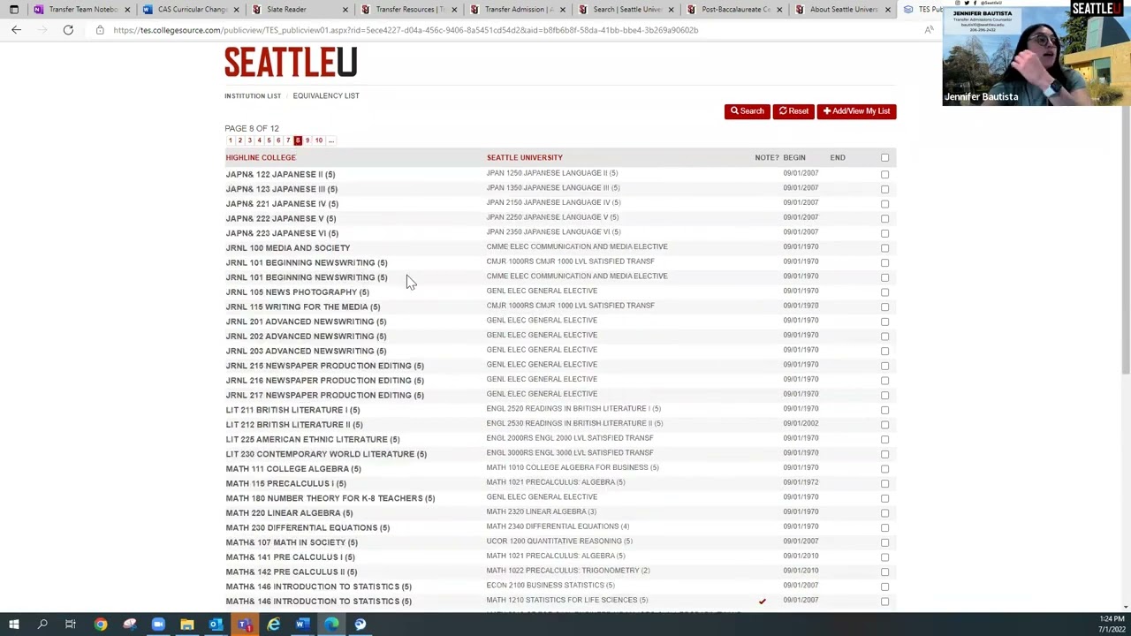Open the Institution List breadcrumb

(x=253, y=95)
